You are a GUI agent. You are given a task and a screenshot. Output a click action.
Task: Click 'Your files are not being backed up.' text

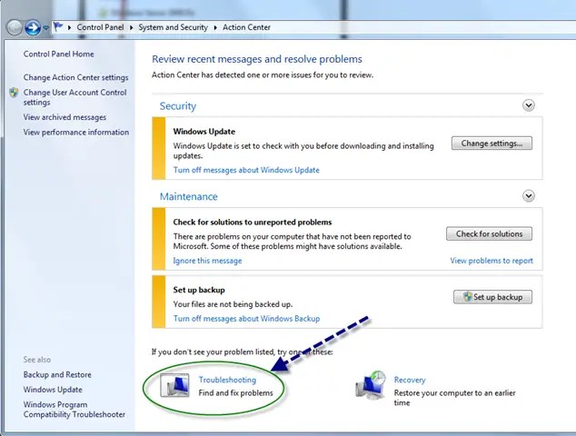click(233, 304)
